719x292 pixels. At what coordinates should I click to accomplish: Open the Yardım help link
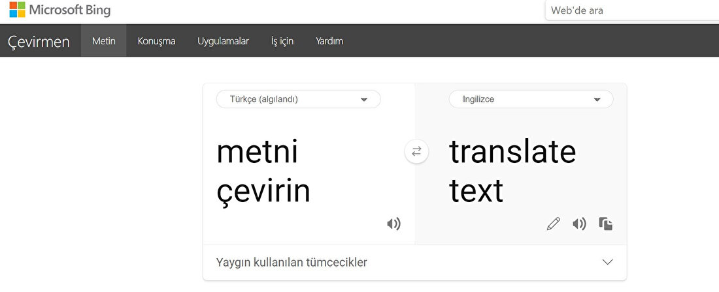pos(329,41)
